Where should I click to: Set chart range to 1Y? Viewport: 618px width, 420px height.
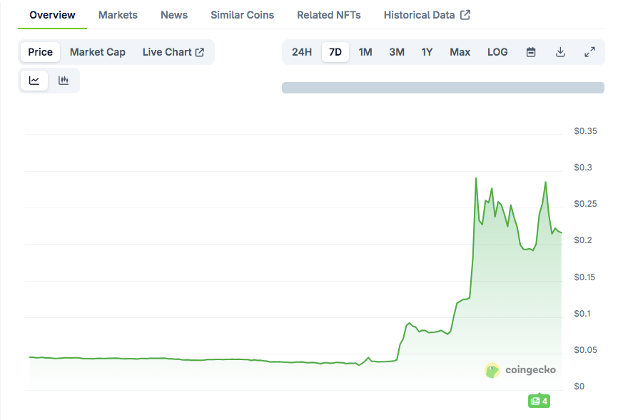(x=427, y=52)
